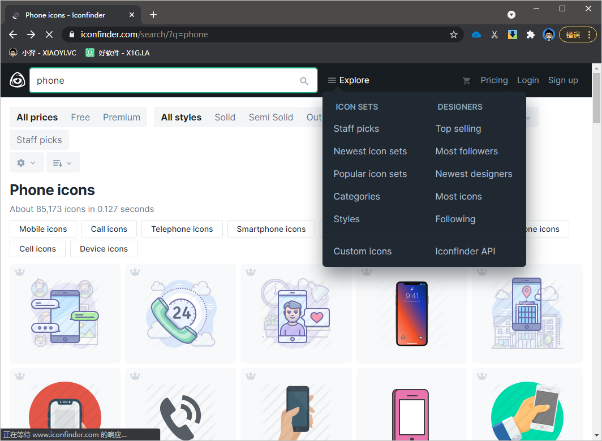Screen dimensions: 602x441
Task: Open green circle hand phone thumbnail
Action: [527, 405]
